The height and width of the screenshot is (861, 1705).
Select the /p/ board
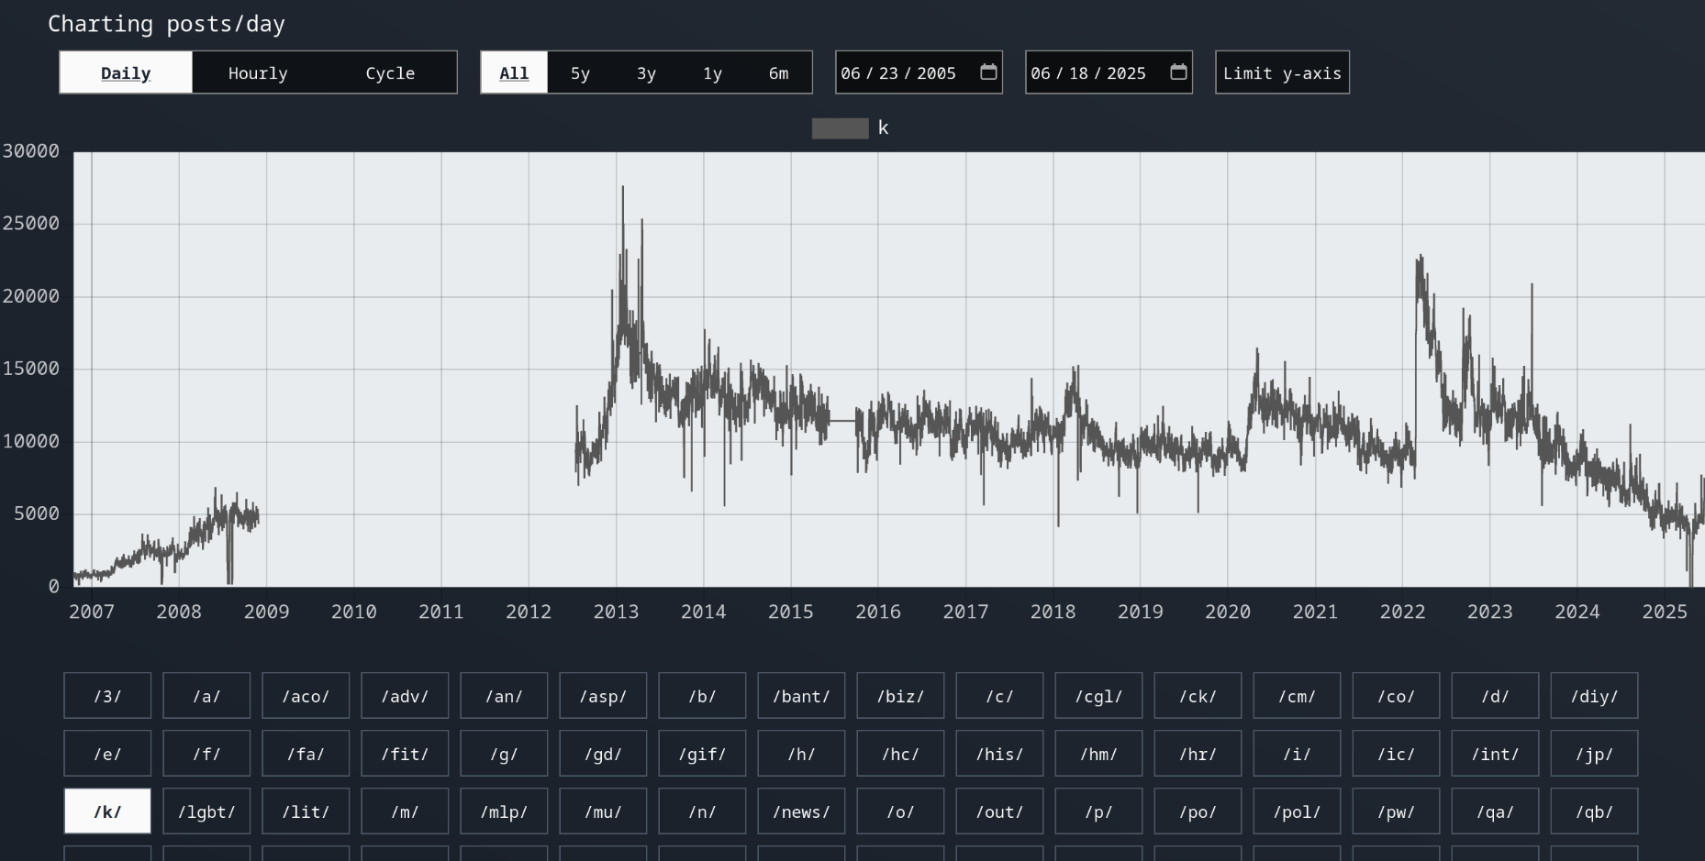click(1098, 811)
